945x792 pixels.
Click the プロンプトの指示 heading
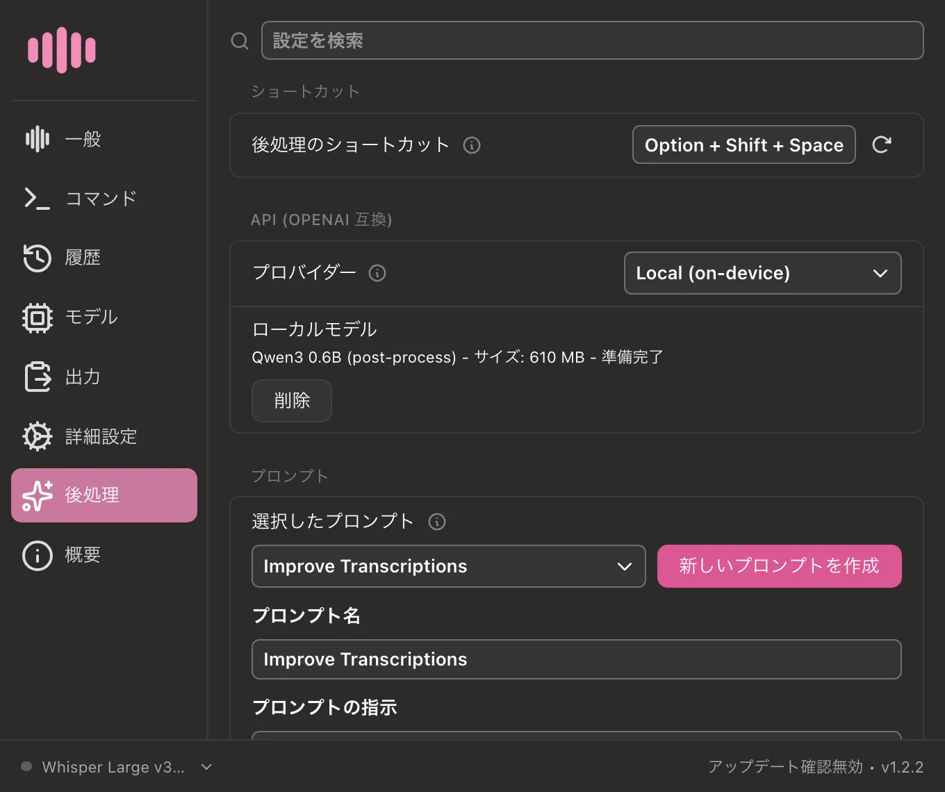324,707
